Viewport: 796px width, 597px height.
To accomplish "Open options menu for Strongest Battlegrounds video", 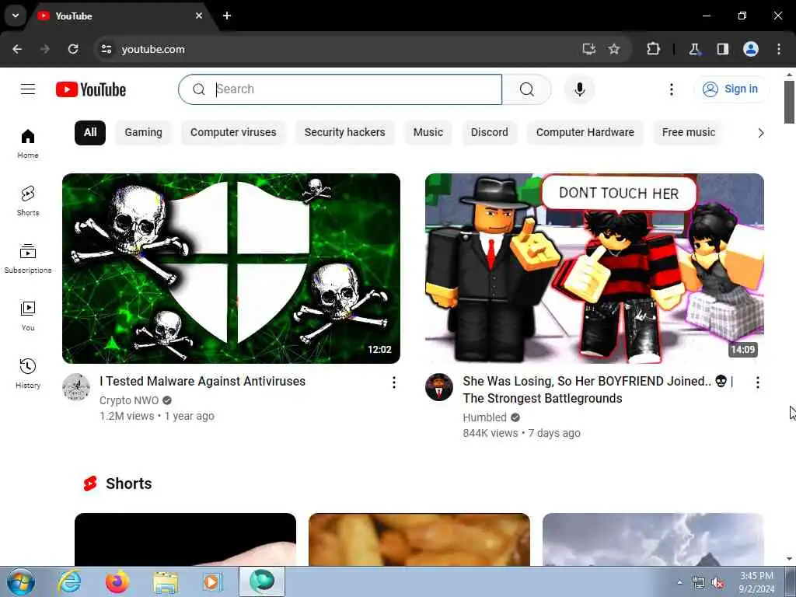I will [x=757, y=382].
